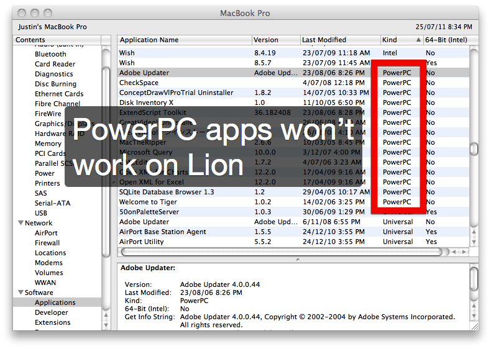491x349 pixels.
Task: Click the application list scroll down arrow
Action: pyautogui.click(x=474, y=242)
